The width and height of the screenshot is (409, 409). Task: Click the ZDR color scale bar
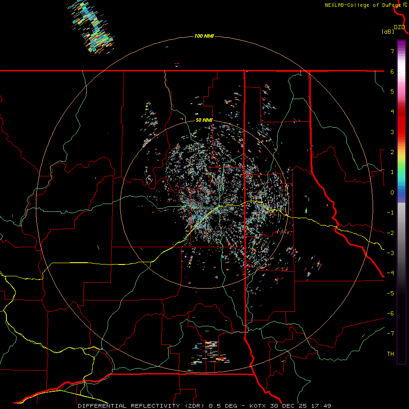click(401, 202)
